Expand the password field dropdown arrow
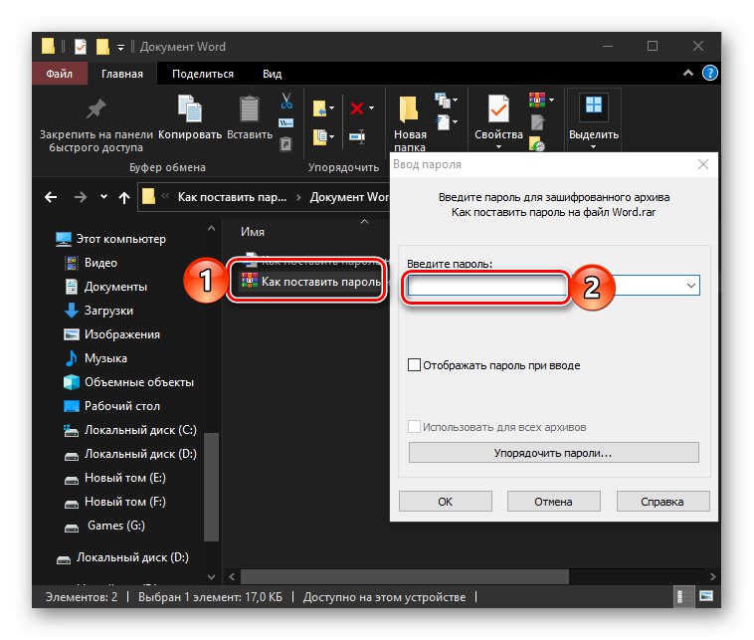This screenshot has width=754, height=640. pos(691,286)
